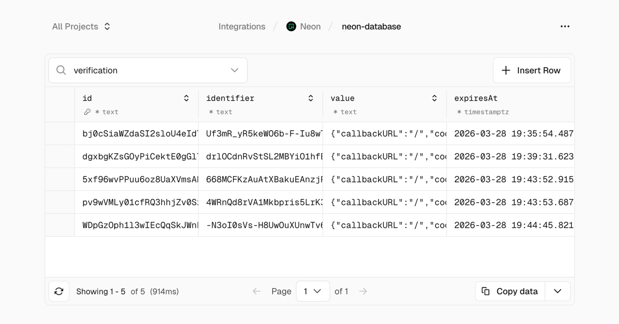Open the All Projects switcher
Screen dimensions: 619x324
pos(81,26)
